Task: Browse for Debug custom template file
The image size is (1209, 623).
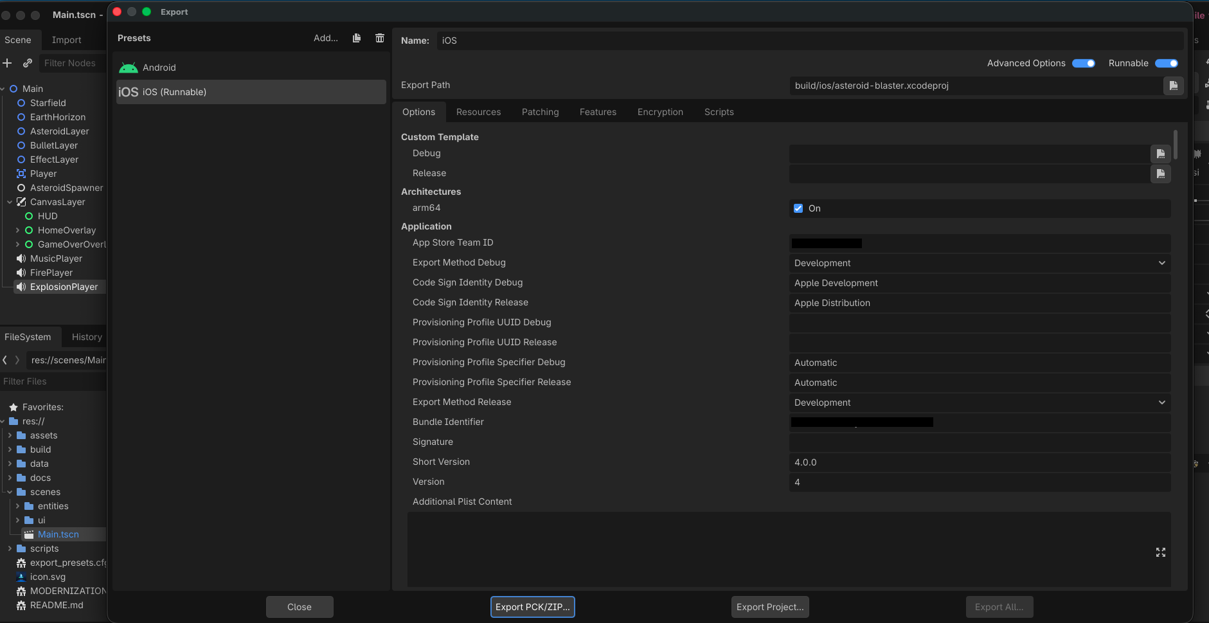Action: (1160, 154)
